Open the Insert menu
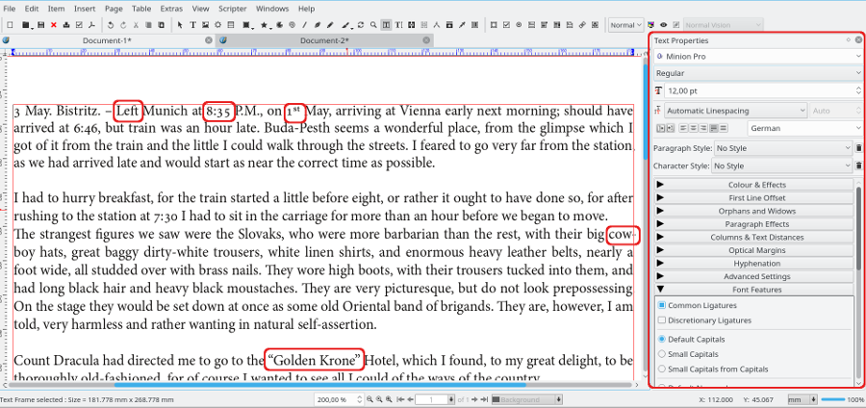The image size is (866, 408). 85,9
